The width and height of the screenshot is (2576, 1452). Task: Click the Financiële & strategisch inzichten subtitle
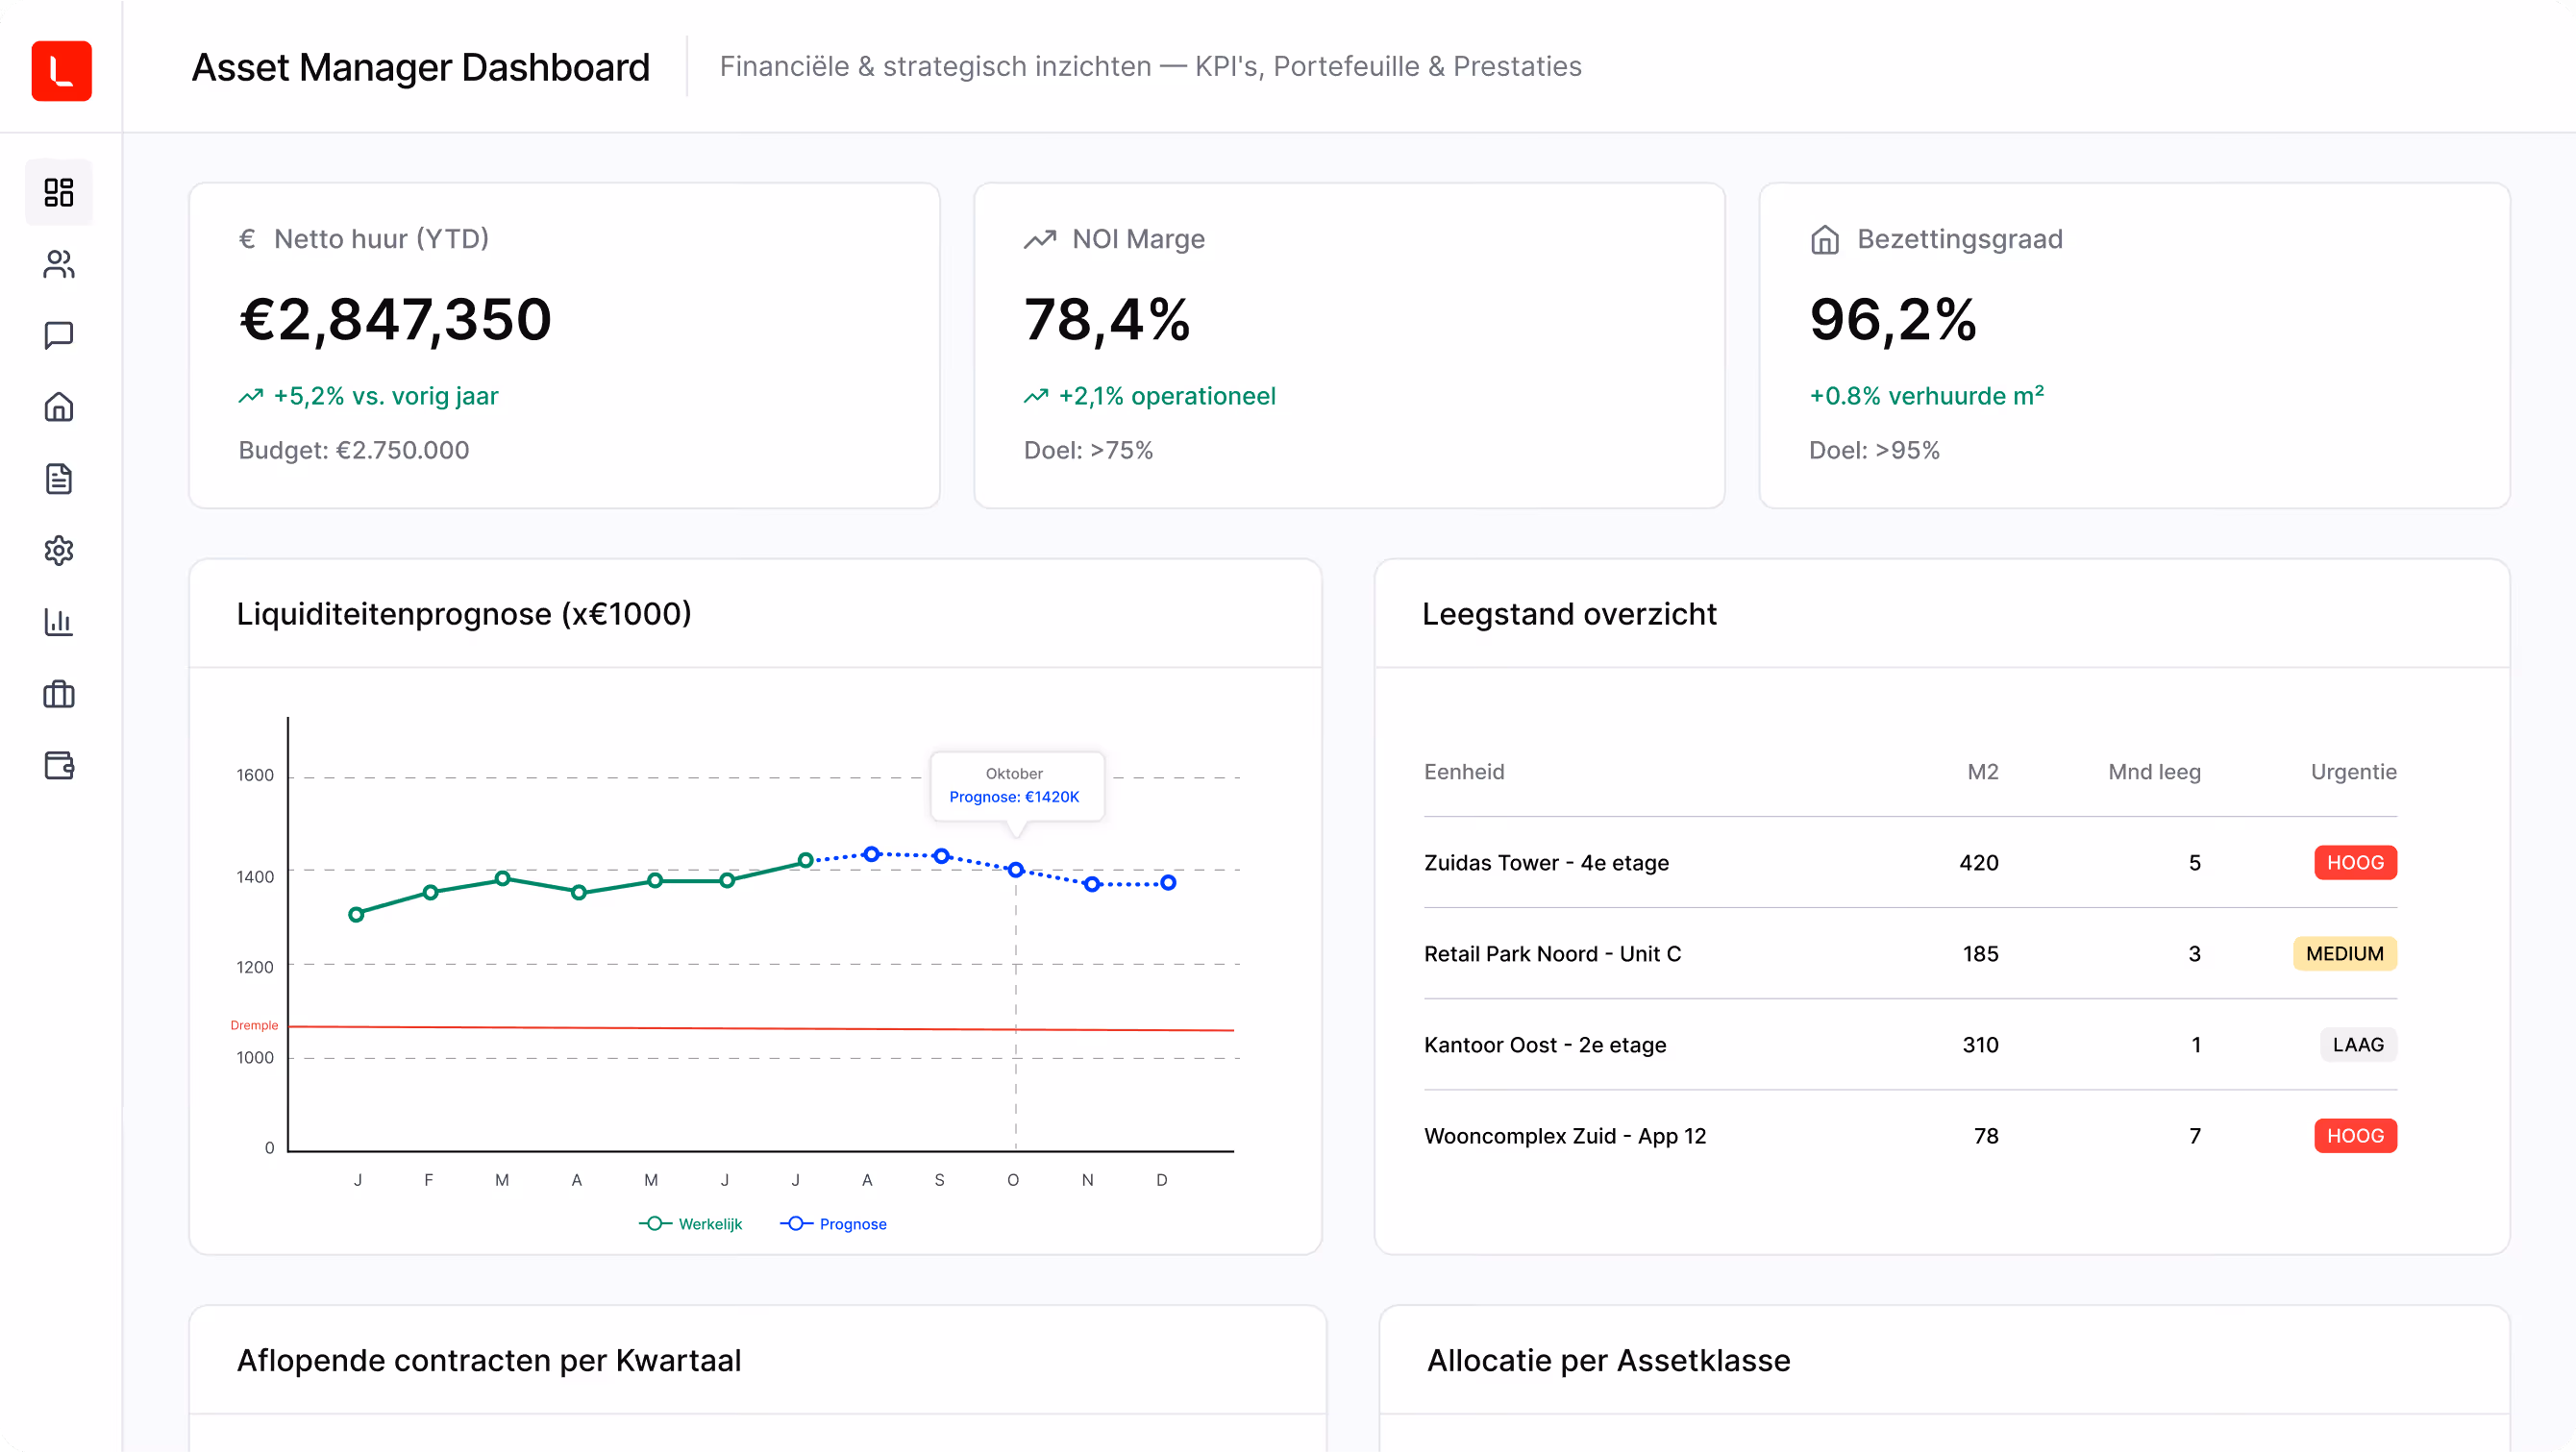point(1150,66)
